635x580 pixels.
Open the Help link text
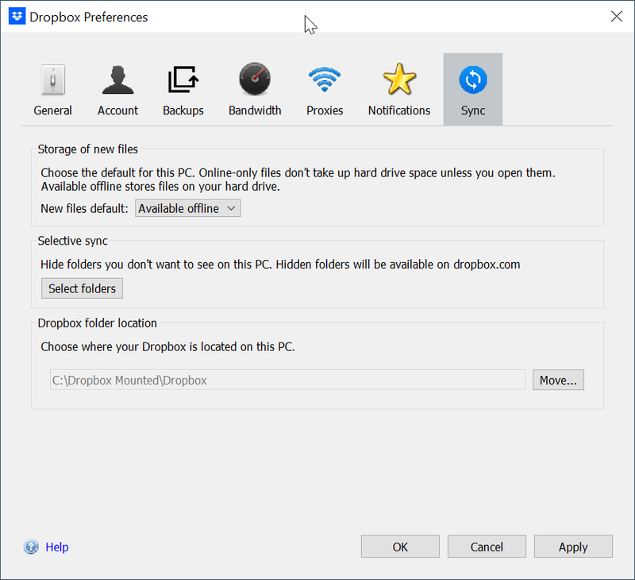[x=57, y=547]
